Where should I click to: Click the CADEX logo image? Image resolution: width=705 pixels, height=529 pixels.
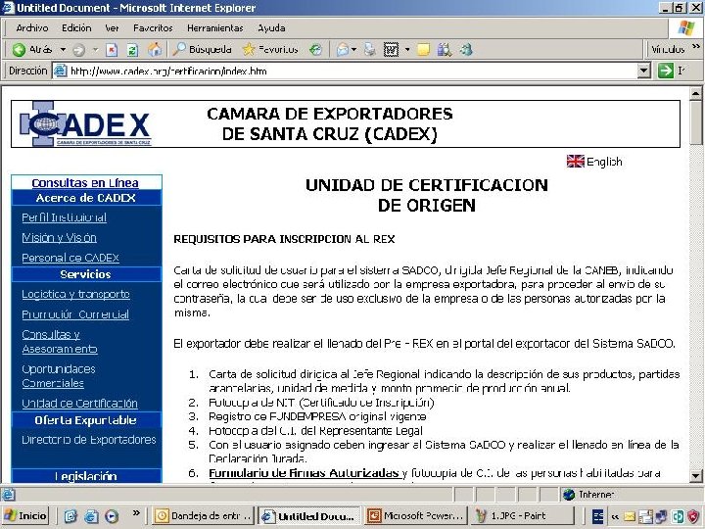pyautogui.click(x=84, y=123)
